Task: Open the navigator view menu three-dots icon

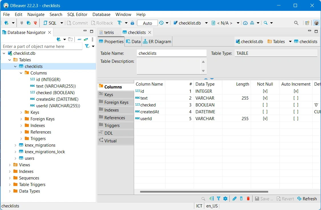Action: coord(92,39)
